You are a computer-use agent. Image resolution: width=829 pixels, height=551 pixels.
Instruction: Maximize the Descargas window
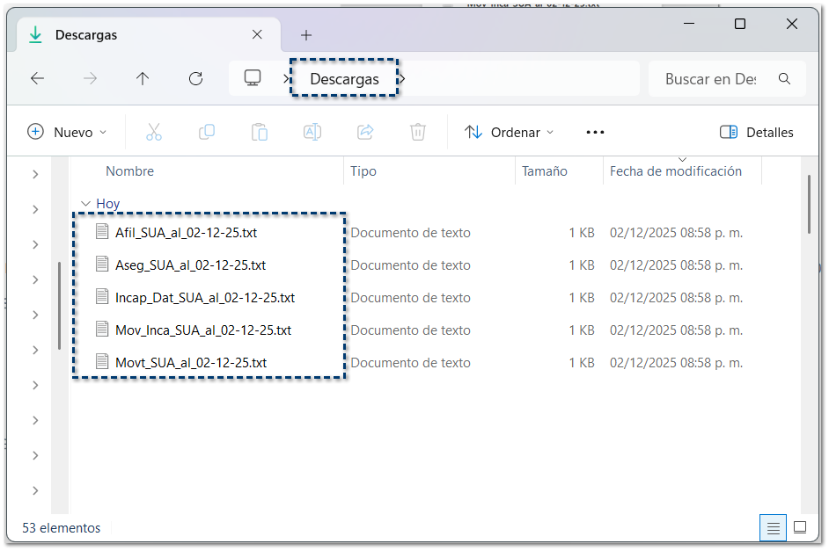[x=740, y=24]
